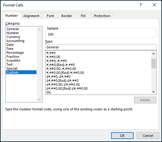Select the Percentage category
This screenshot has height=142, width=162.
pos(15,53)
